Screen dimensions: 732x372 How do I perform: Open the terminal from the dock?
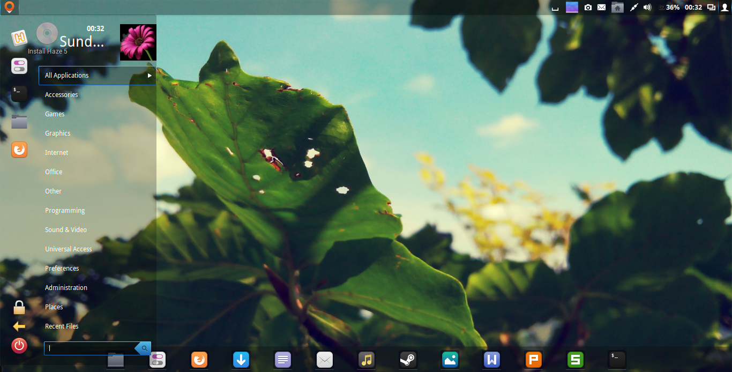click(617, 360)
